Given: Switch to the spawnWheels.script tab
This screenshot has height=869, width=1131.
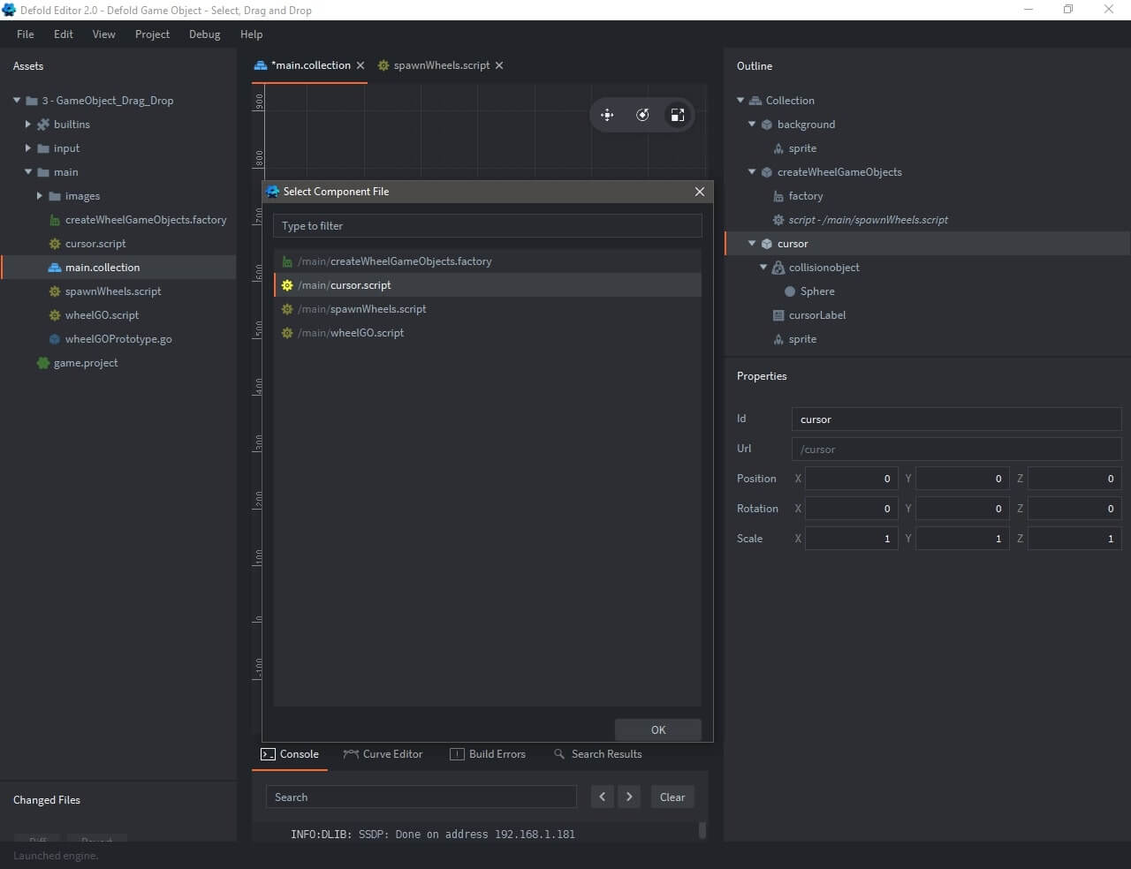Looking at the screenshot, I should 441,65.
